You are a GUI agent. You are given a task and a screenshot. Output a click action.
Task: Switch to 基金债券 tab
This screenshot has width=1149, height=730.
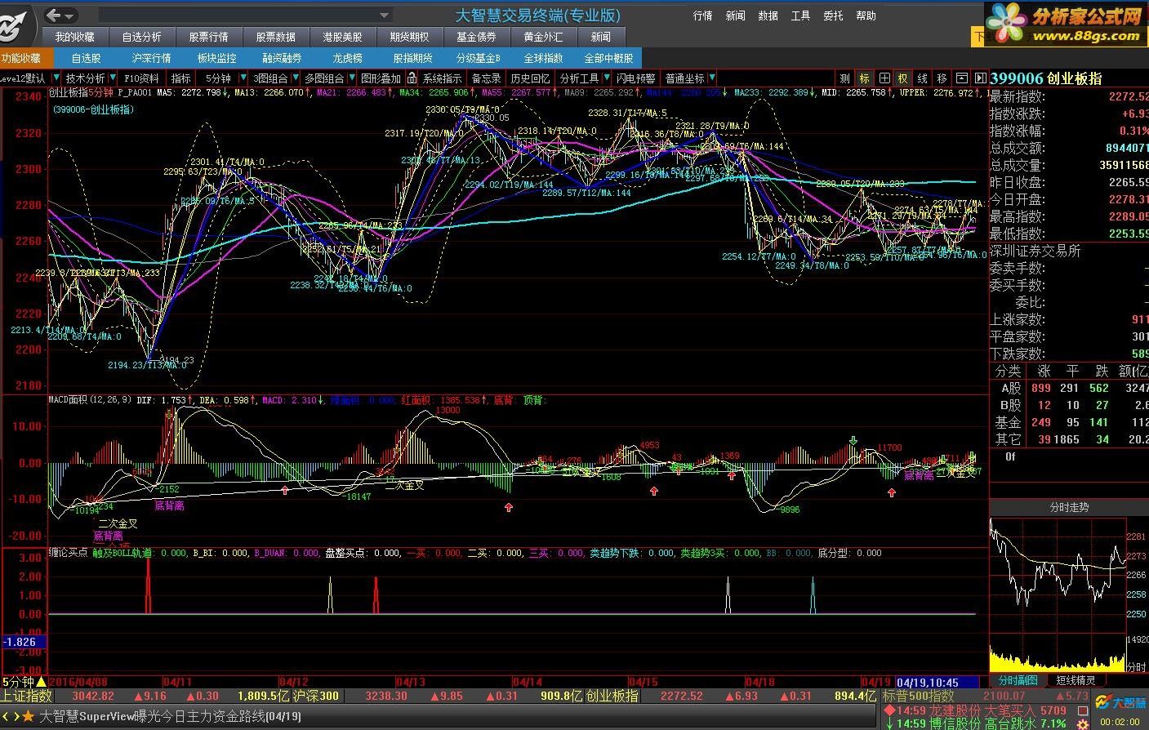477,37
